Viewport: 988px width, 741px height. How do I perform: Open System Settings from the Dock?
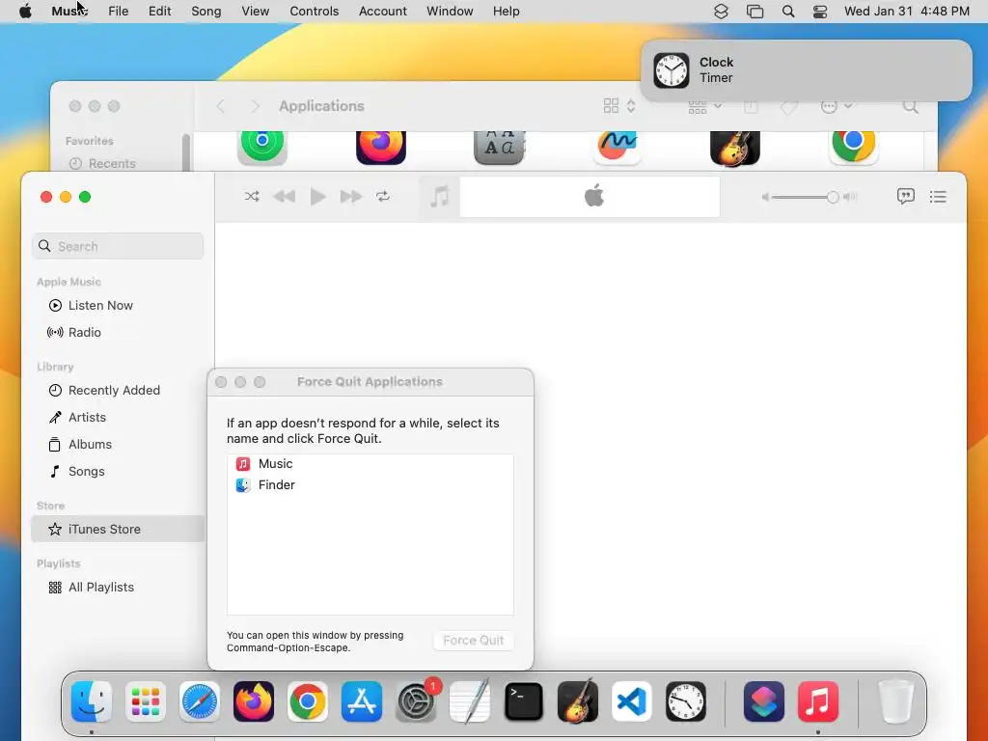(416, 701)
